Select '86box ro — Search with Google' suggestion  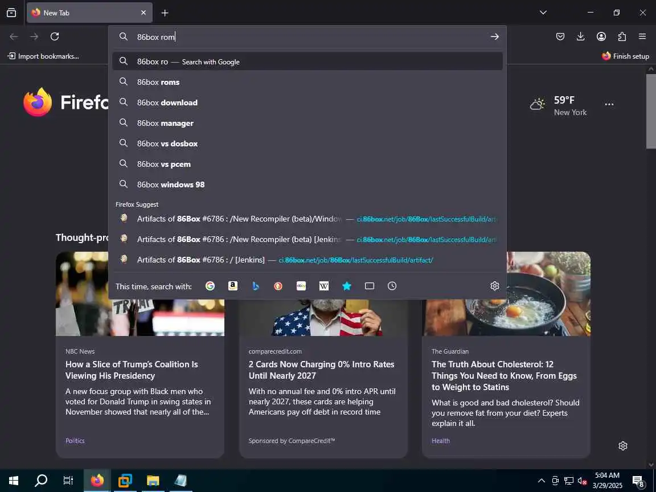[x=307, y=61]
